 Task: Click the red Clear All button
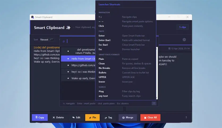click(150, 117)
